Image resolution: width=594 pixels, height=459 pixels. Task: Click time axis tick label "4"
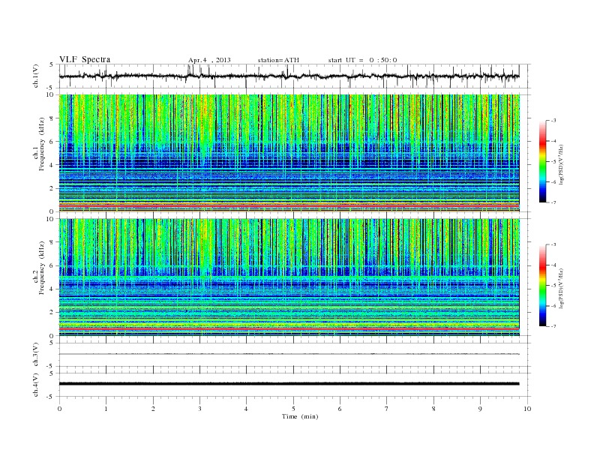coord(246,409)
